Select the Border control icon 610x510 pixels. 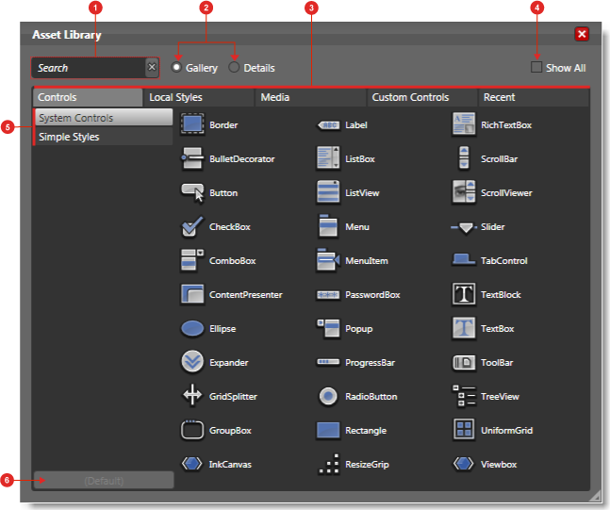pyautogui.click(x=192, y=124)
